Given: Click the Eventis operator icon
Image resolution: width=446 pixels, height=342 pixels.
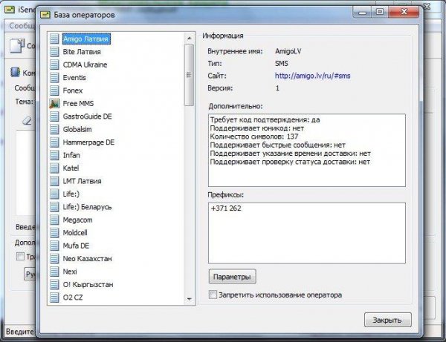Looking at the screenshot, I should [54, 77].
